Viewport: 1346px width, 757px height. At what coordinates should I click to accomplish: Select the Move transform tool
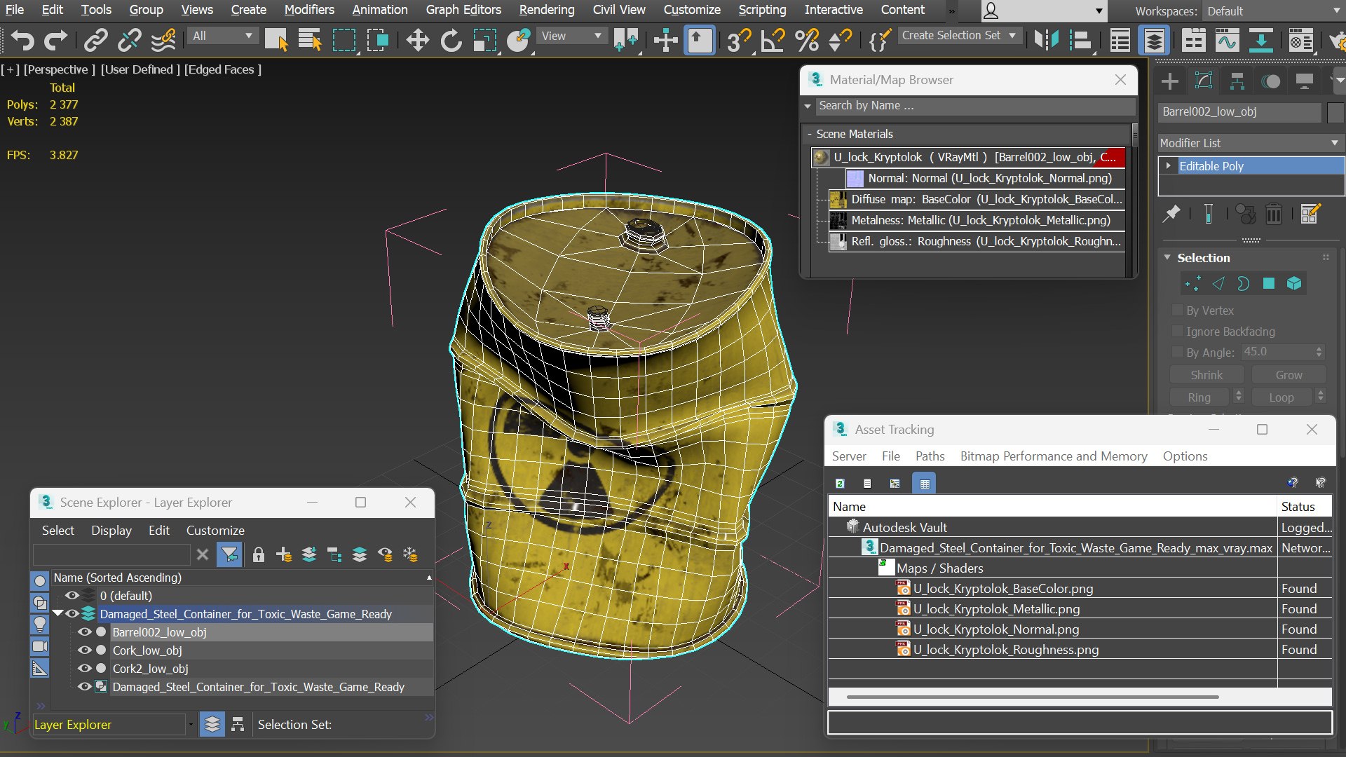point(417,40)
